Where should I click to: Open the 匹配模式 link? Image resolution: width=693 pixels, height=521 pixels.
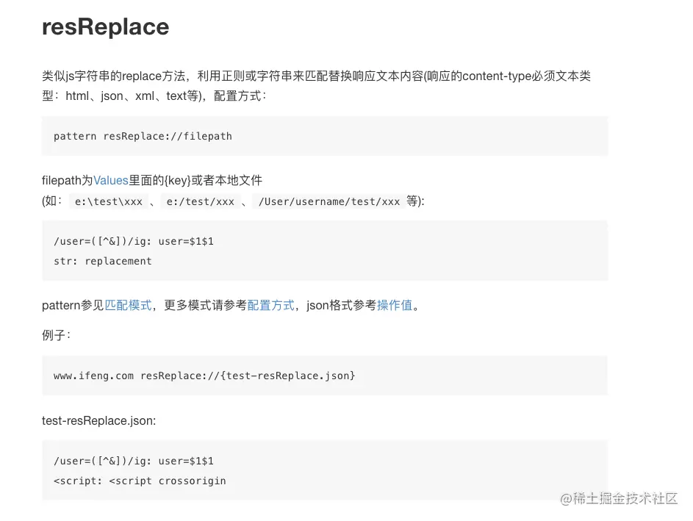tap(128, 305)
